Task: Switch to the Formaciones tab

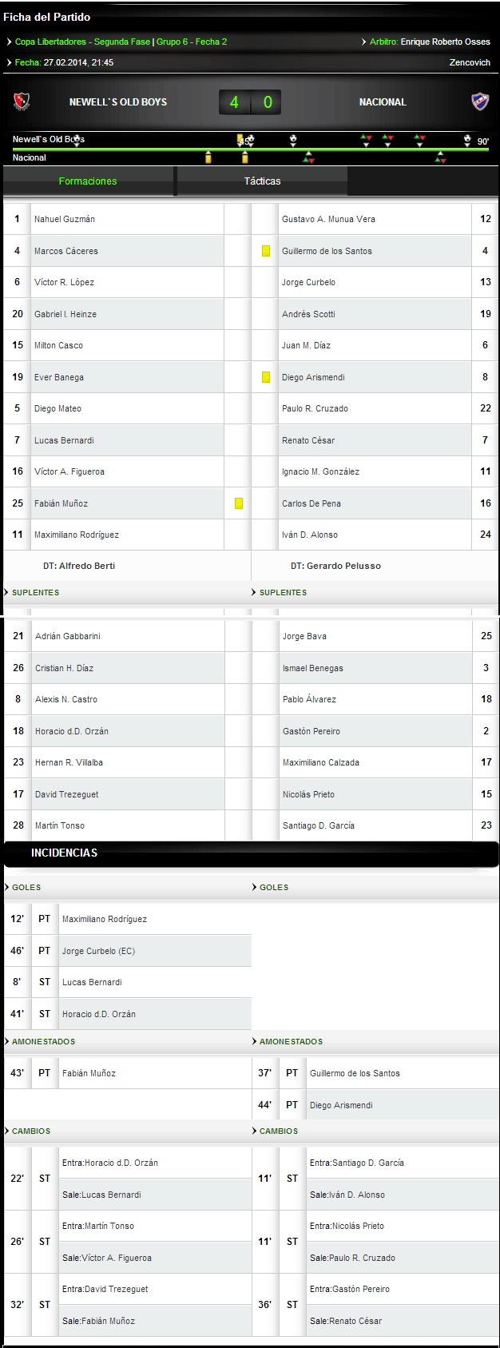Action: click(88, 181)
